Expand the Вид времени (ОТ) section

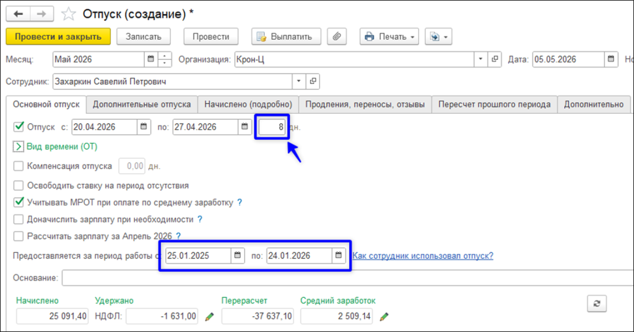tap(19, 147)
